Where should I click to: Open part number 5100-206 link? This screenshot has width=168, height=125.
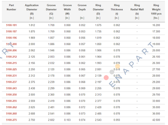[x=11, y=50]
